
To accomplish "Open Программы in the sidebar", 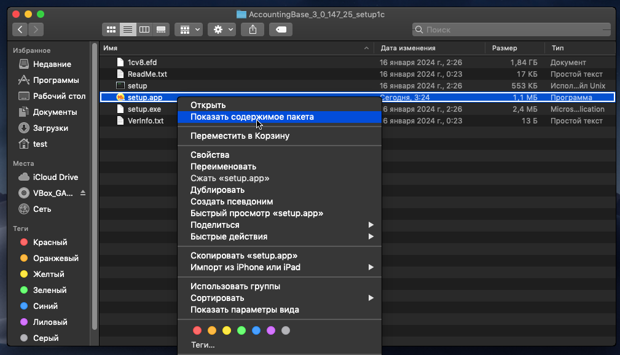I will click(49, 80).
